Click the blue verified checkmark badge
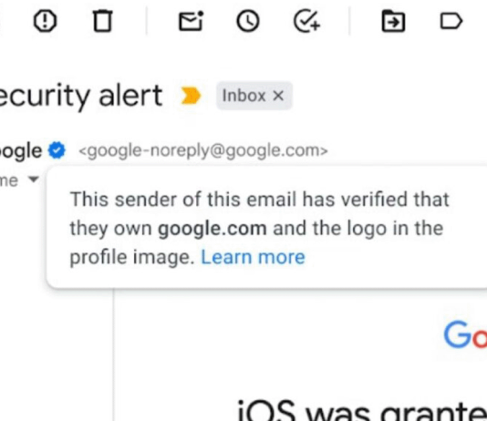 coord(57,150)
